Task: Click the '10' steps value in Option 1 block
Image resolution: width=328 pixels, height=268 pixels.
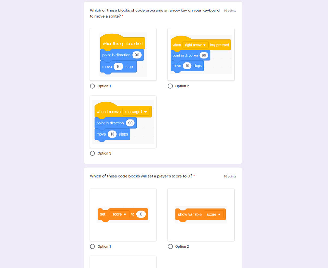Action: click(x=118, y=67)
